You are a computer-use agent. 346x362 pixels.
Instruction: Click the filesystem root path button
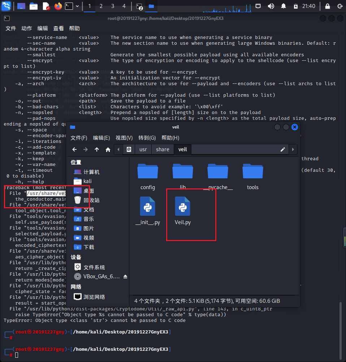coord(129,150)
